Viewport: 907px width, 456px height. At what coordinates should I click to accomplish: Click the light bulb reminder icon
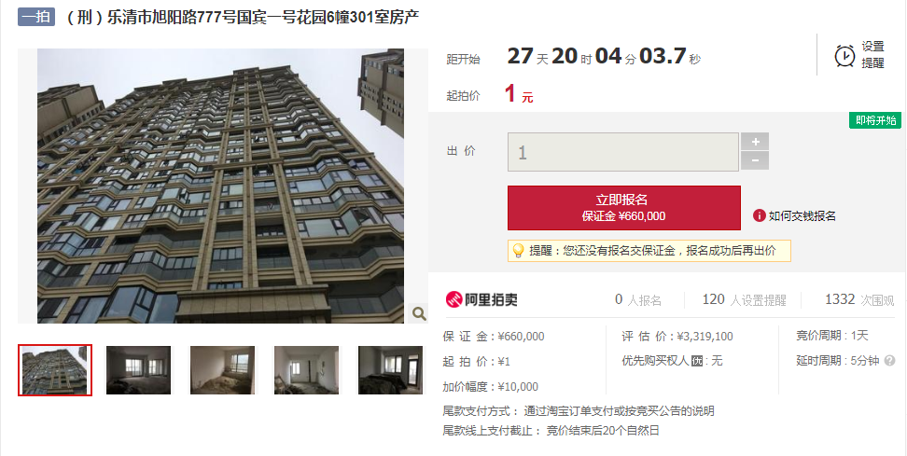[x=518, y=250]
